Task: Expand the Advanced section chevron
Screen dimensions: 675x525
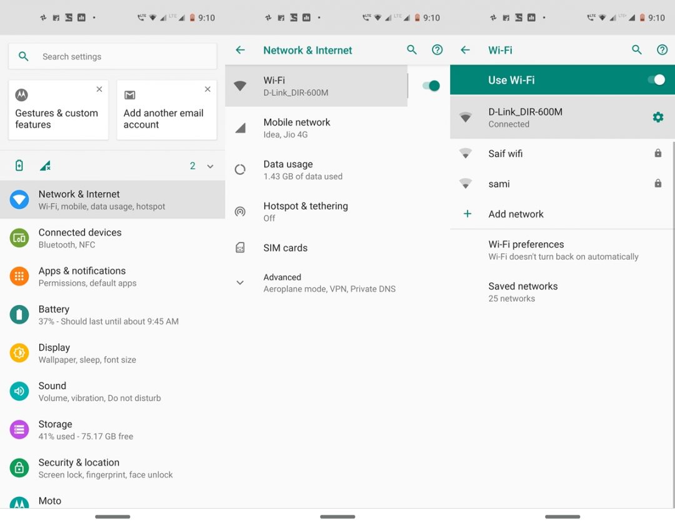Action: (240, 282)
